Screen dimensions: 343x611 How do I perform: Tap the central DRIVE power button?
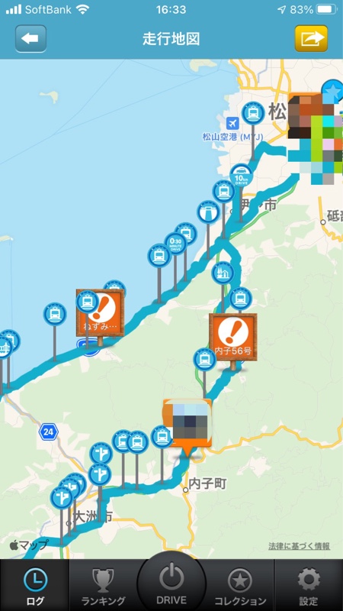pos(171,583)
